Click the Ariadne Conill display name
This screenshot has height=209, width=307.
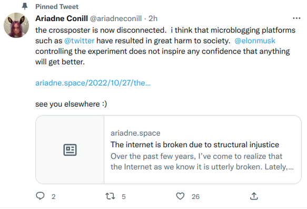pos(62,18)
